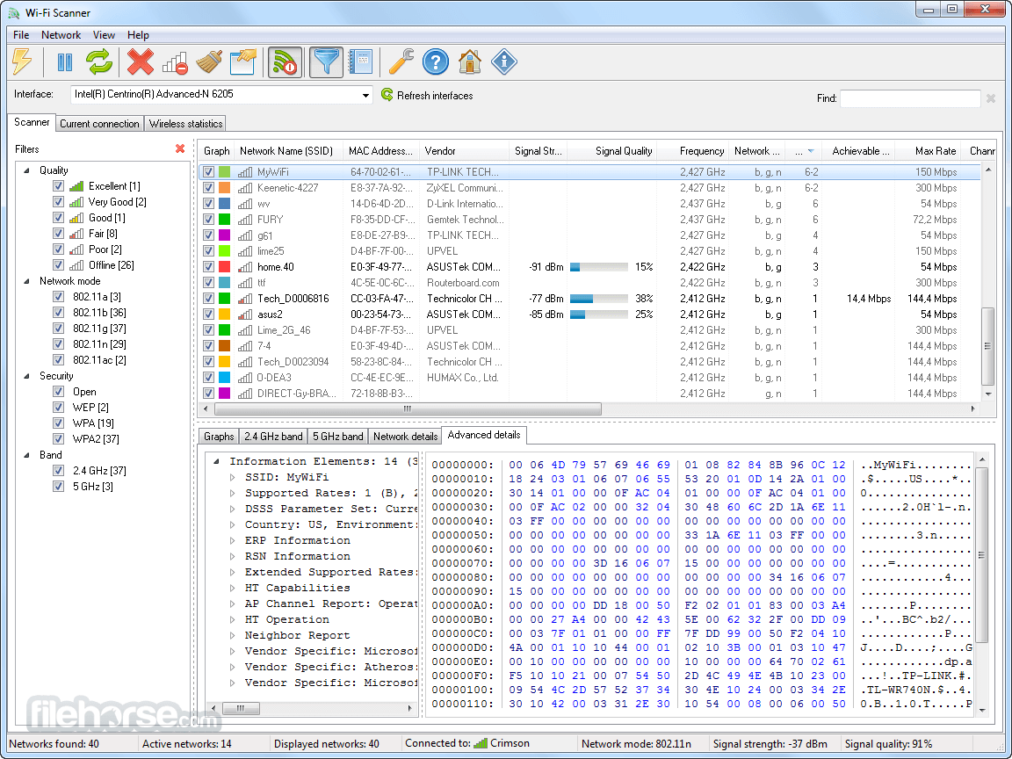The image size is (1012, 759).
Task: Collapse the Information Elements tree node
Action: tap(216, 461)
